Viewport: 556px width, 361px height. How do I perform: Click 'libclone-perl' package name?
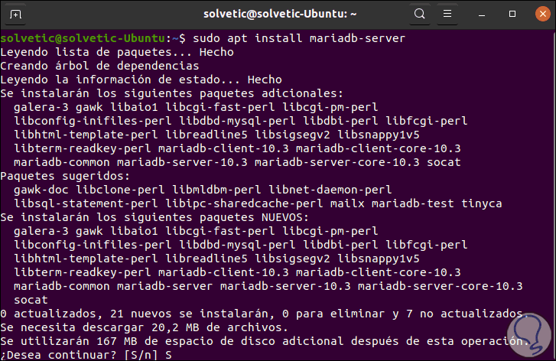click(x=120, y=190)
